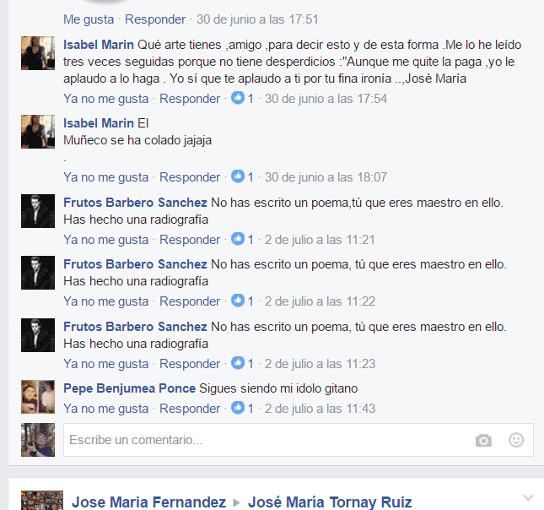Open the 2 de julio 11:43 timestamp
Image resolution: width=544 pixels, height=510 pixels.
320,409
